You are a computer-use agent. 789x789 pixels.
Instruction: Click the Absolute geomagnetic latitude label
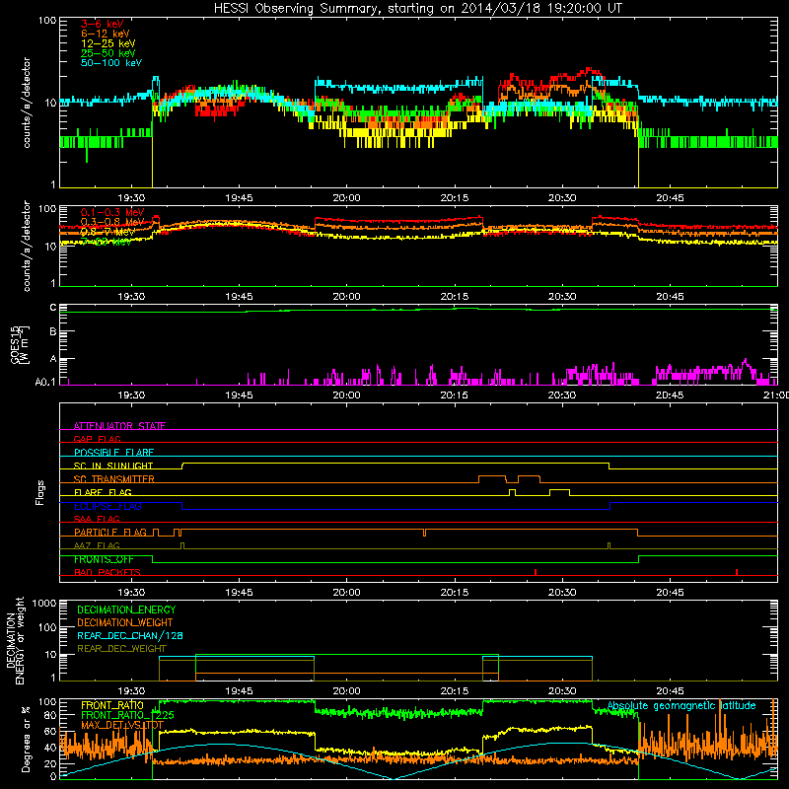pyautogui.click(x=681, y=705)
